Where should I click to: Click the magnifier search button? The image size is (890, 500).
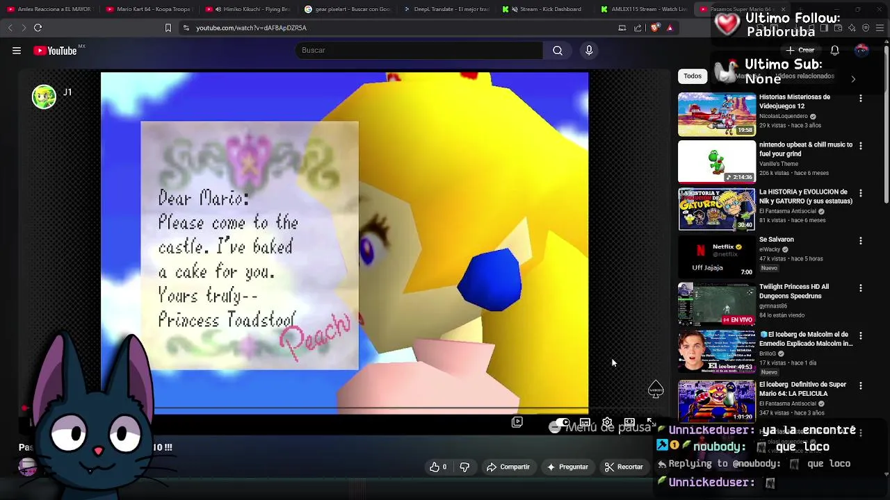click(558, 50)
